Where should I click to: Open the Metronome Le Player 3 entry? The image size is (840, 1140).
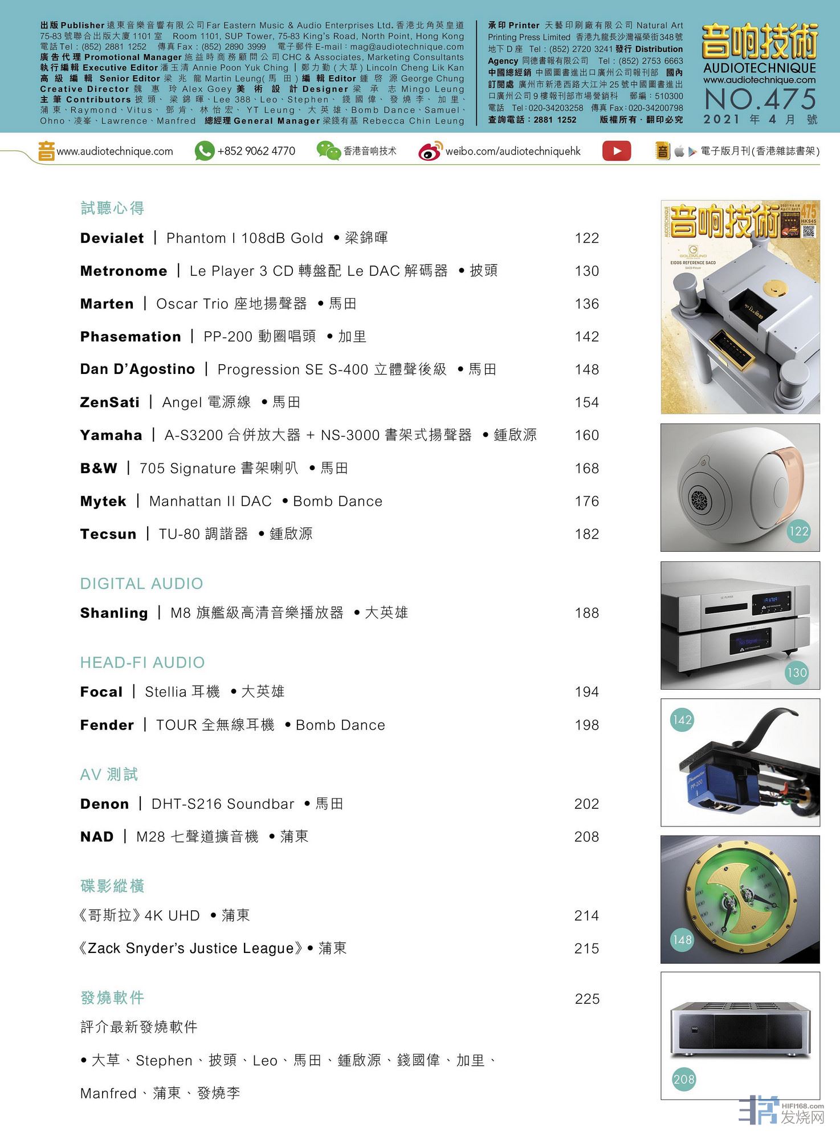[x=288, y=271]
